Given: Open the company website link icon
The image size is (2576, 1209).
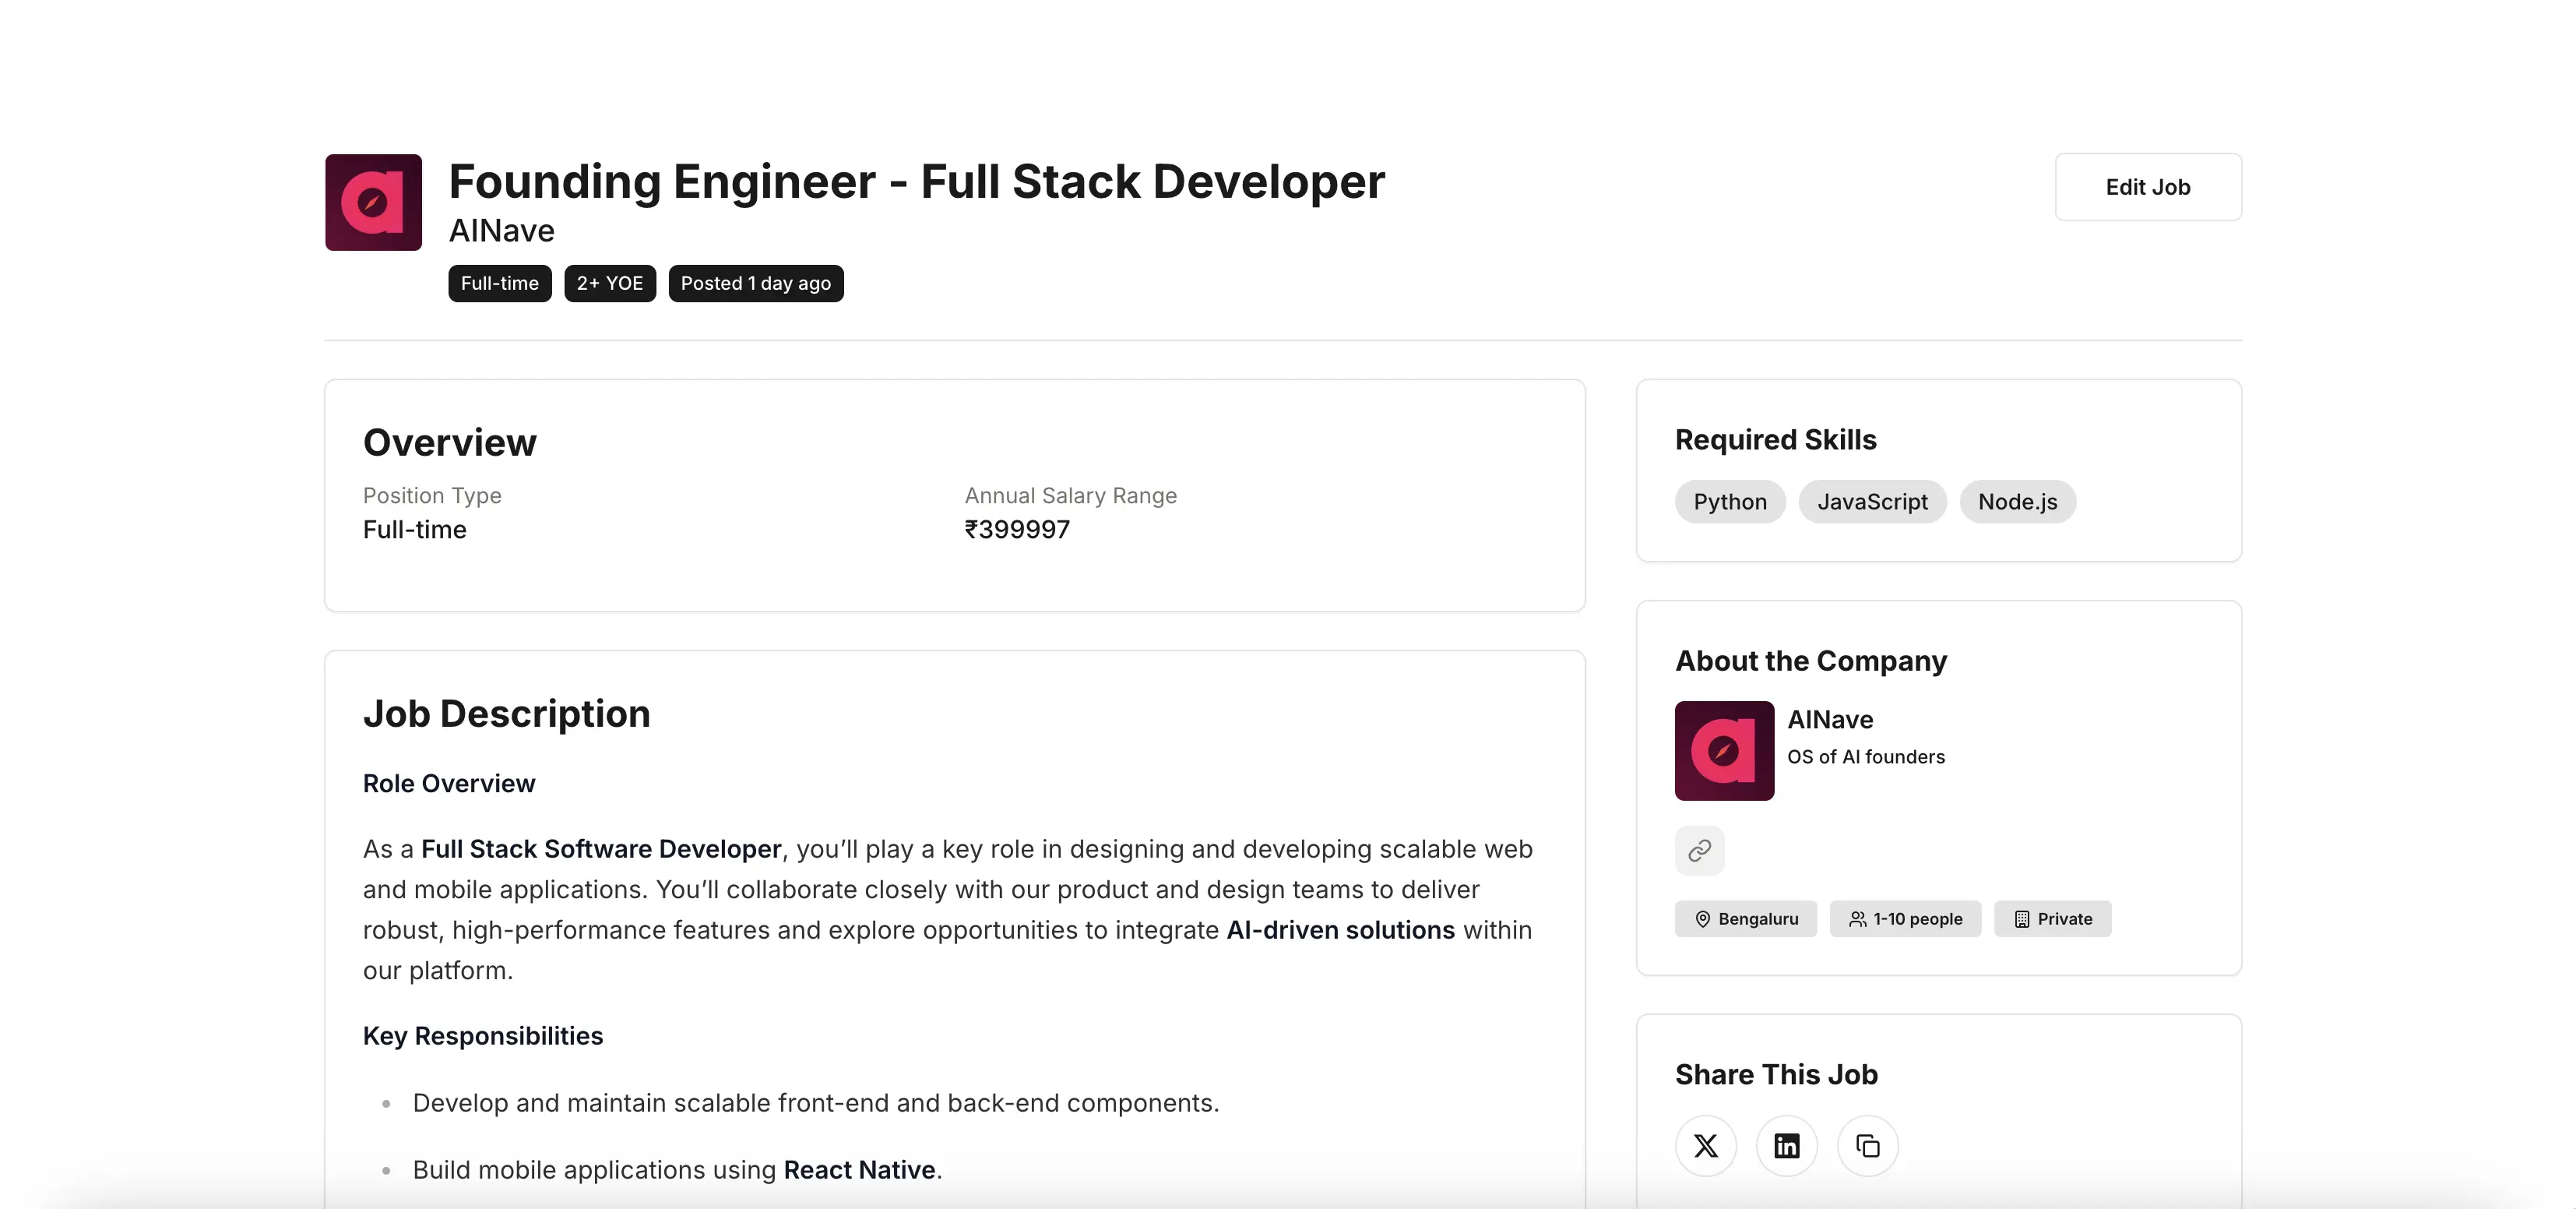Looking at the screenshot, I should point(1699,850).
